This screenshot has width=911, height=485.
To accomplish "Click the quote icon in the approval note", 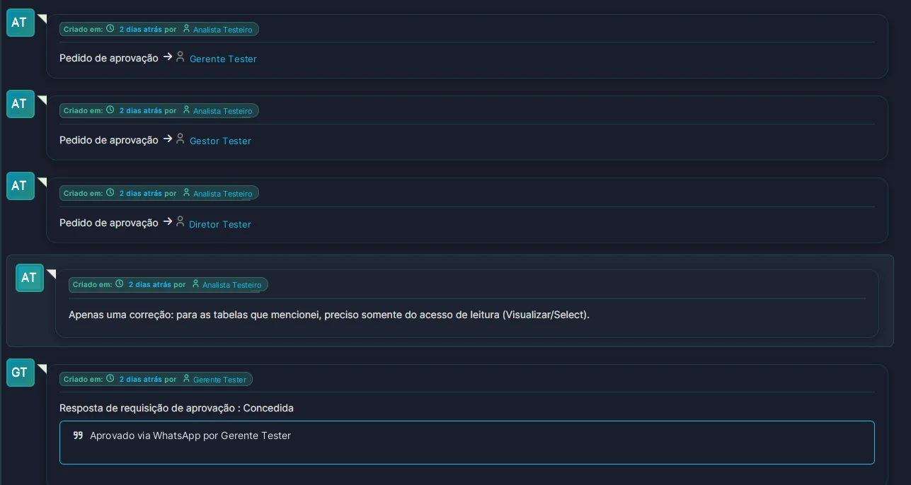I will point(78,436).
